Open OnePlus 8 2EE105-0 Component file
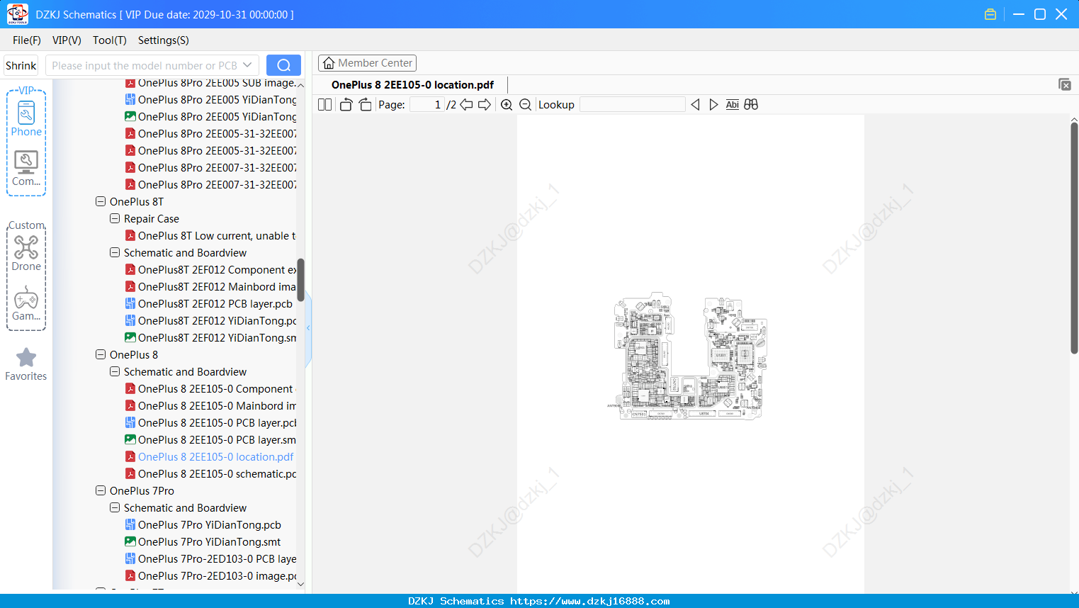Image resolution: width=1079 pixels, height=608 pixels. [211, 388]
